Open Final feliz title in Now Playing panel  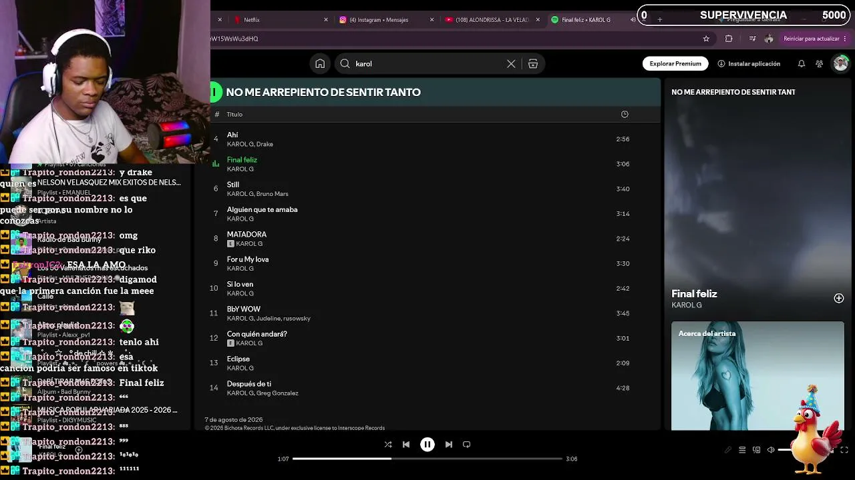pos(694,293)
